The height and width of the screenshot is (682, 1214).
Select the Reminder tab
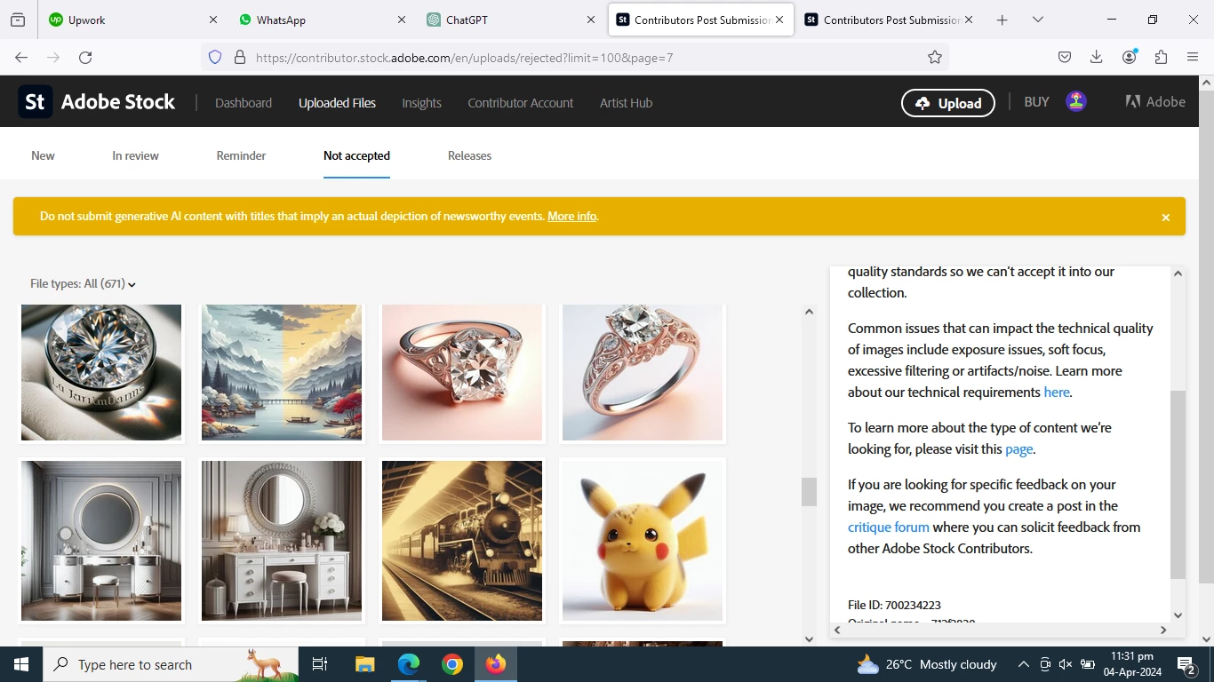point(241,155)
